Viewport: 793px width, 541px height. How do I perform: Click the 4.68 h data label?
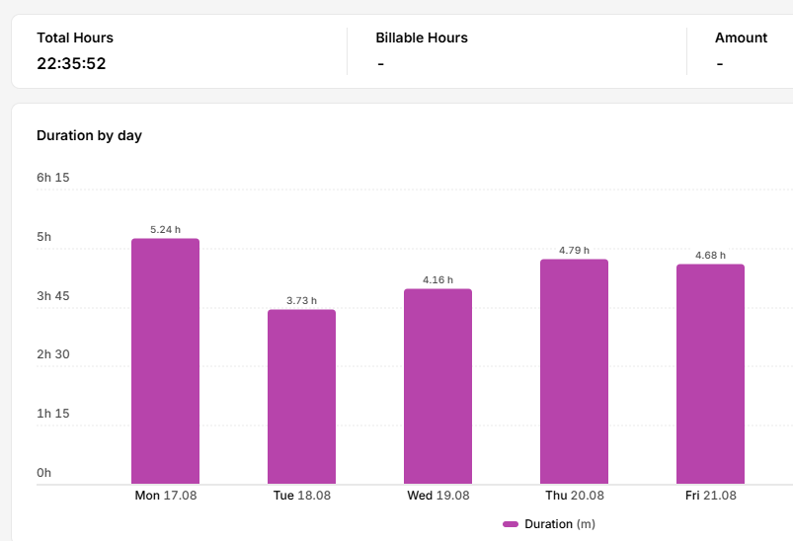pos(711,256)
